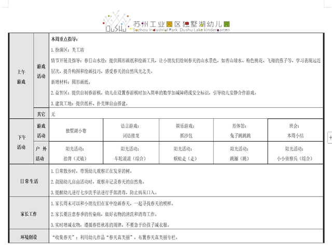
Task: Click the 语言游戏 label text
Action: click(130, 126)
